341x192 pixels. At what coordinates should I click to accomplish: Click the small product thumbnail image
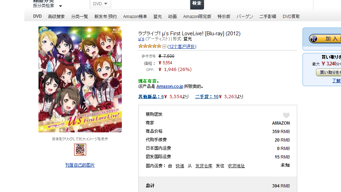click(x=80, y=150)
